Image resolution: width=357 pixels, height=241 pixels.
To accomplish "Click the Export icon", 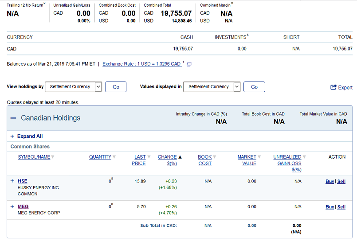I will 333,87.
